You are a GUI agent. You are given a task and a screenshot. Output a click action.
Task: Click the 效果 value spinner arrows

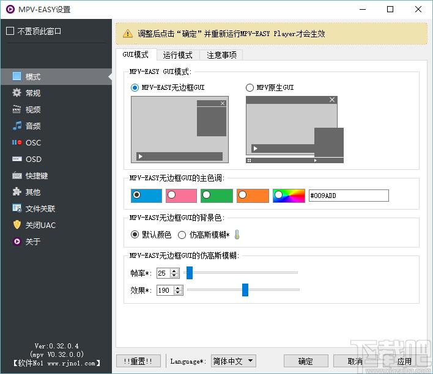tap(178, 290)
